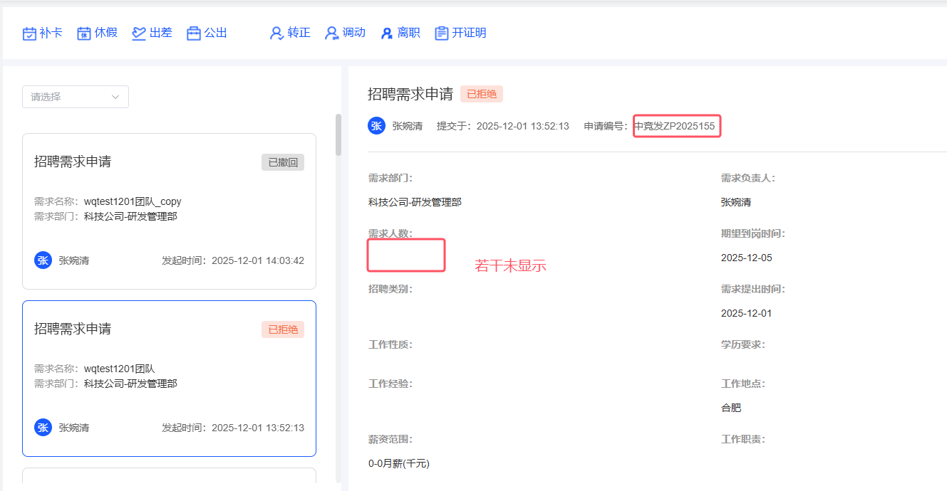Screen dimensions: 947x491
Task: Click the 离职 menu label
Action: point(409,33)
